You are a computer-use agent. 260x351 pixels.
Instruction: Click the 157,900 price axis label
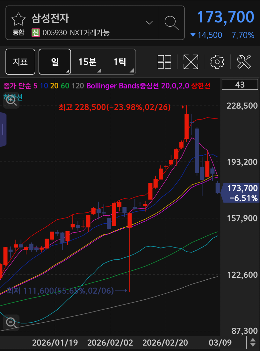242,218
